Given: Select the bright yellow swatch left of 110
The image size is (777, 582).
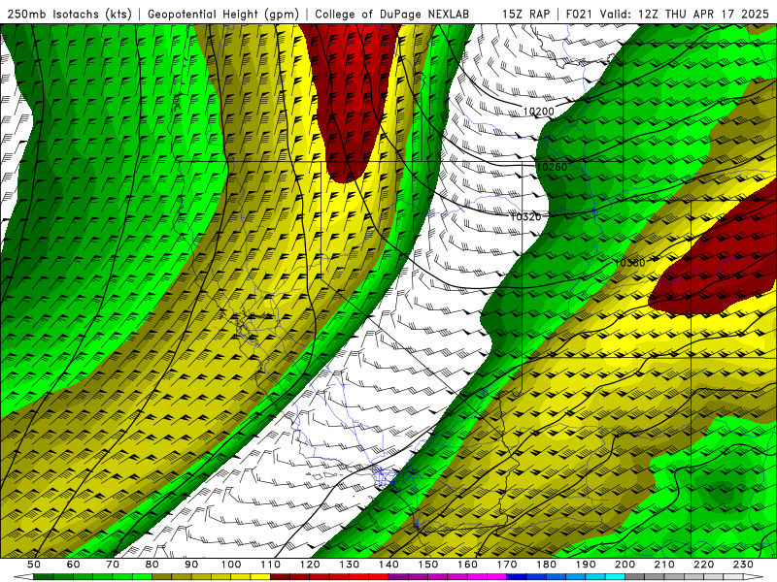Looking at the screenshot, I should pyautogui.click(x=260, y=577).
